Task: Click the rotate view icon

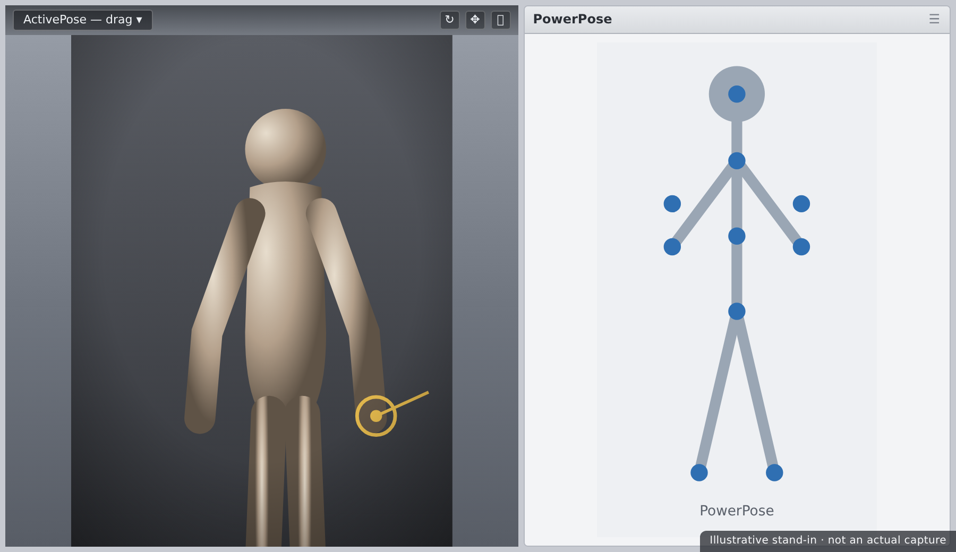Action: [449, 20]
